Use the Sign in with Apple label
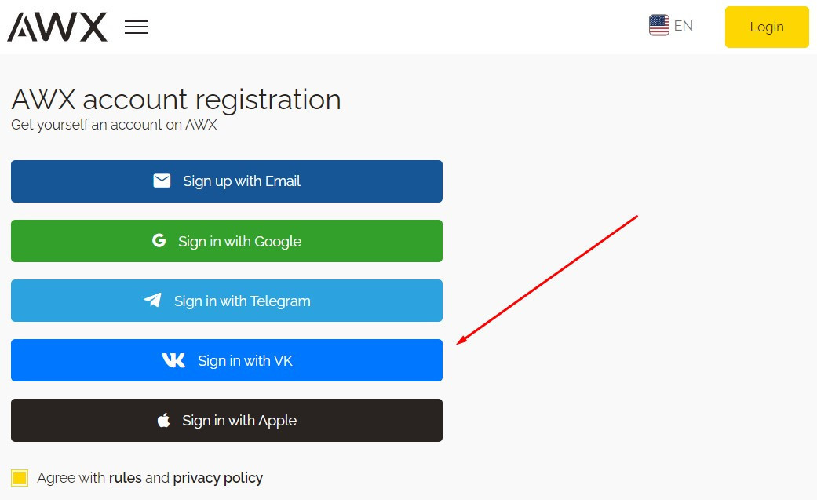Screen dimensions: 817x500 [x=239, y=421]
